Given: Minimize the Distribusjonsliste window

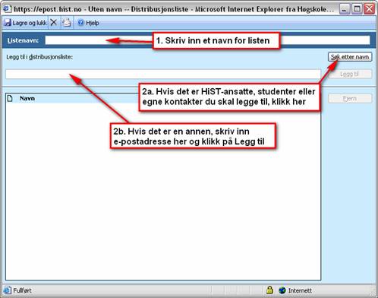Looking at the screenshot, I should [x=344, y=9].
